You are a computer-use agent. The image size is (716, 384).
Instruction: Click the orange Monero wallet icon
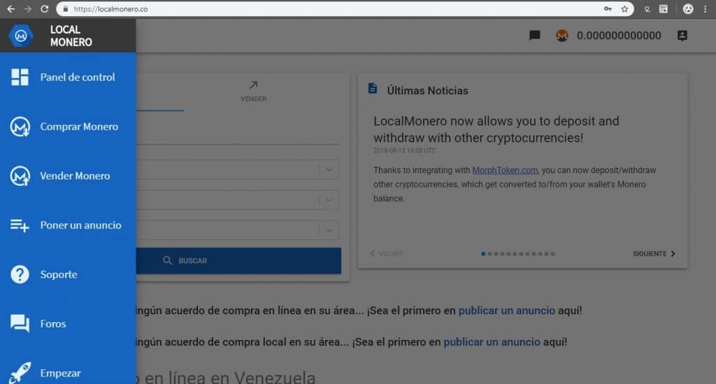(x=561, y=36)
